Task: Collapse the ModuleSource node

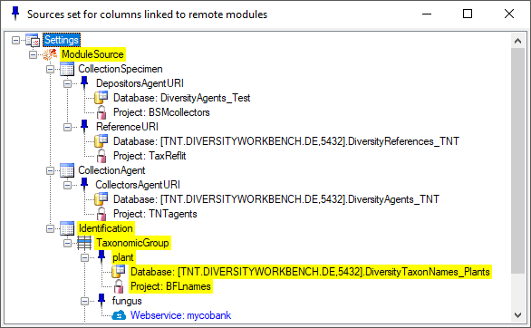Action: [33, 54]
